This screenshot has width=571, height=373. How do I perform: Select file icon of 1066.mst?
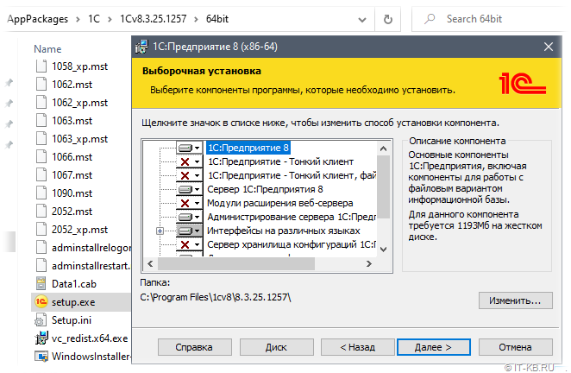click(41, 157)
